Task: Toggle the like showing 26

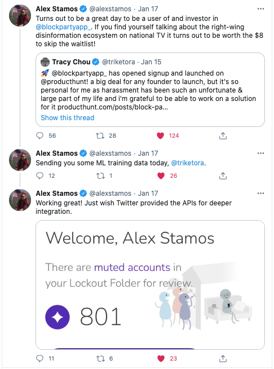Action: (x=161, y=175)
